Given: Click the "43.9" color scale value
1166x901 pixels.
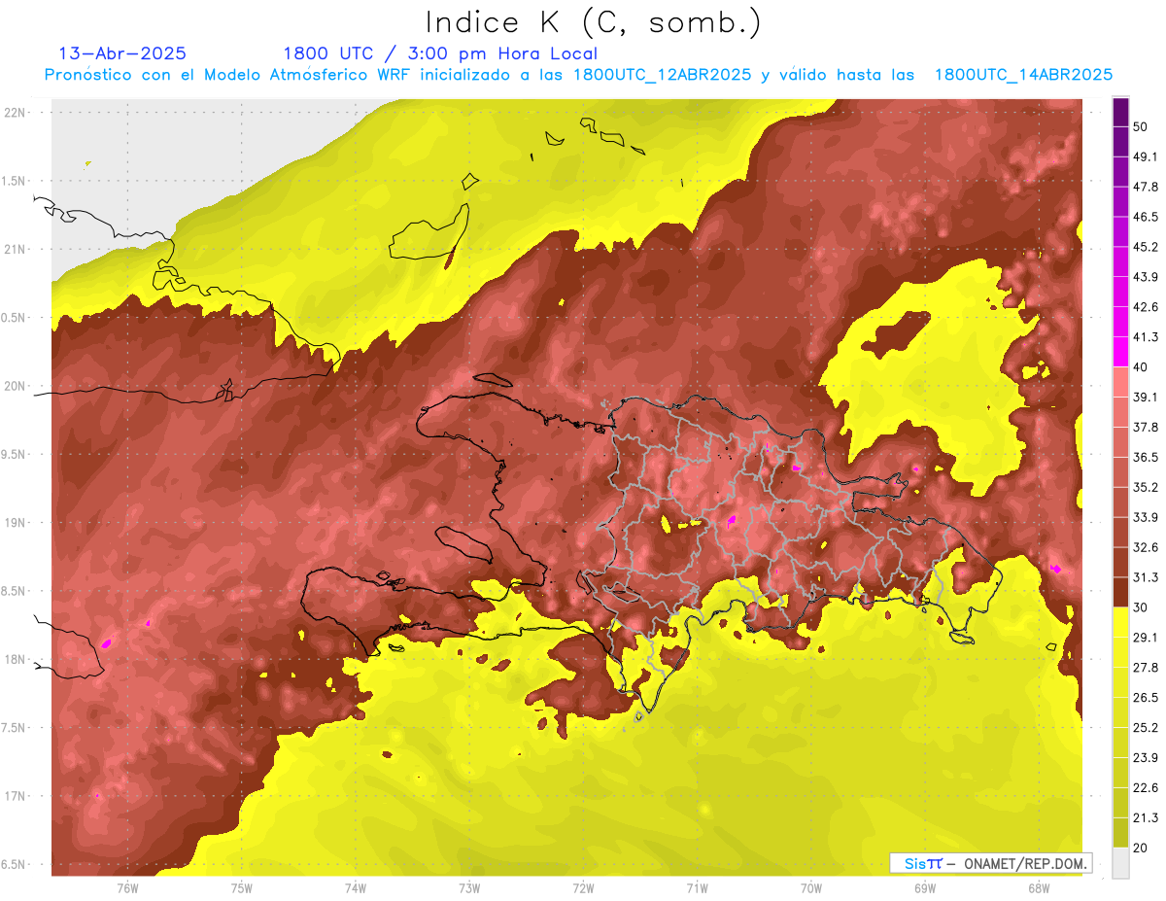Looking at the screenshot, I should coord(1146,277).
